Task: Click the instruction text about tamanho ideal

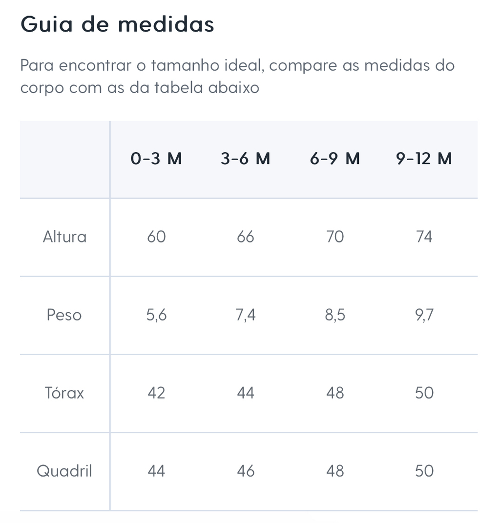Action: point(237,77)
